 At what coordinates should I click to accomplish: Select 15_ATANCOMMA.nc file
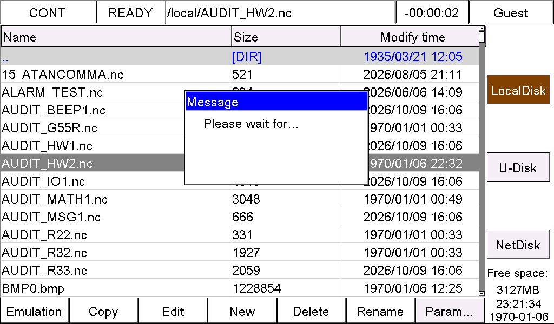click(x=240, y=74)
